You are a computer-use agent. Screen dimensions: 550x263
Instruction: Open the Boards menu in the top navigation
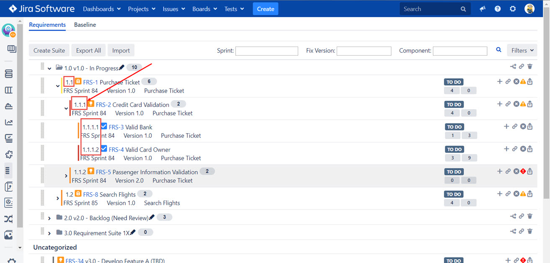205,9
